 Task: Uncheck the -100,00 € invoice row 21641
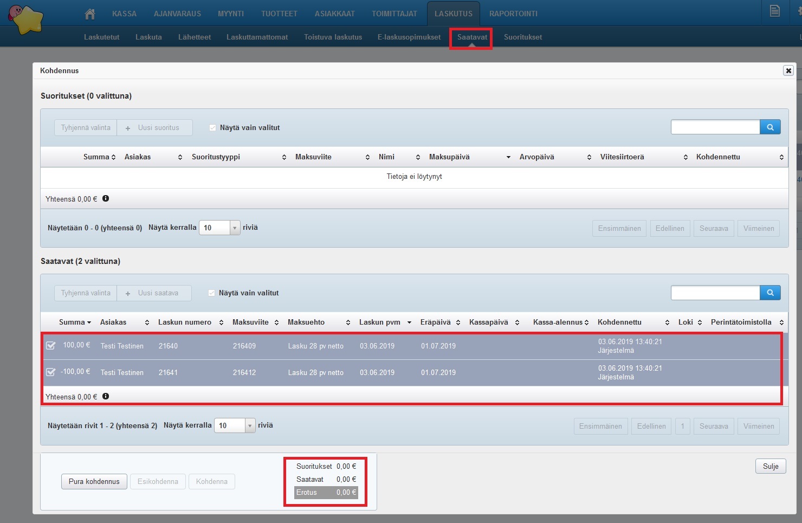50,372
